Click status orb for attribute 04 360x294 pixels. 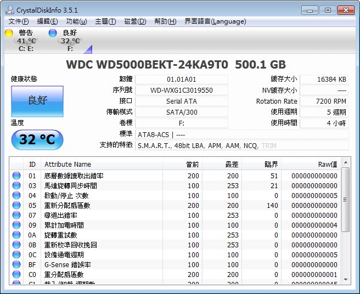click(x=16, y=195)
